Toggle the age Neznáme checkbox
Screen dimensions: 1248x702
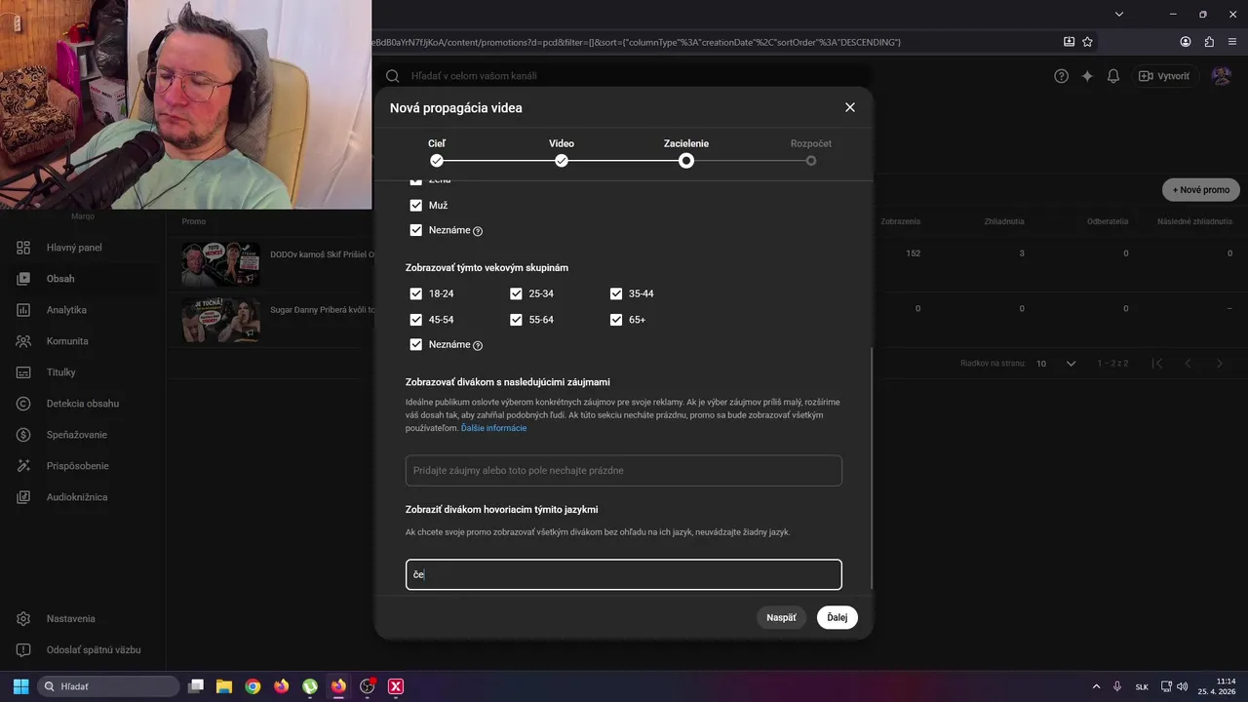click(x=416, y=344)
